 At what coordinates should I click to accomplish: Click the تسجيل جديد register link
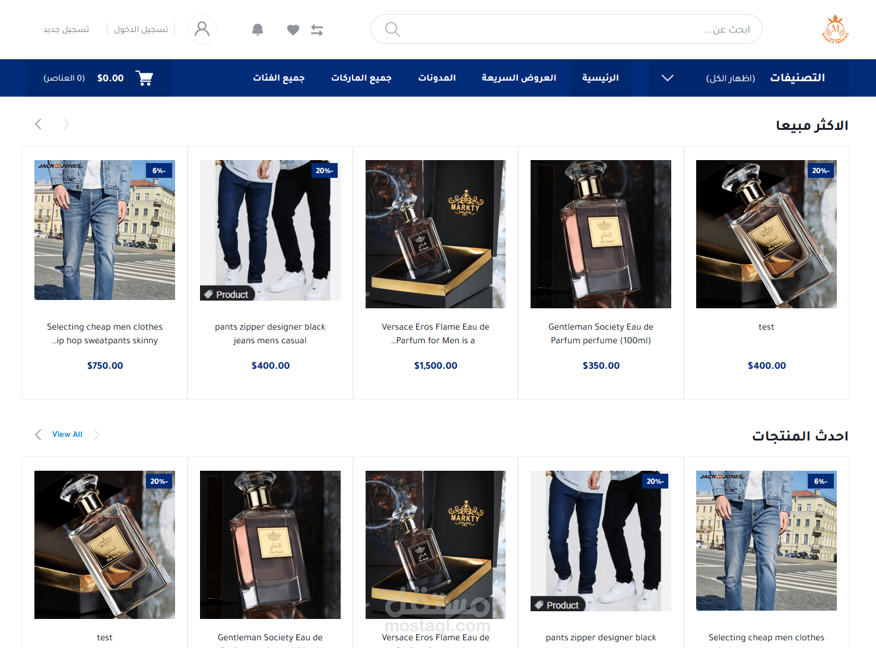point(66,29)
